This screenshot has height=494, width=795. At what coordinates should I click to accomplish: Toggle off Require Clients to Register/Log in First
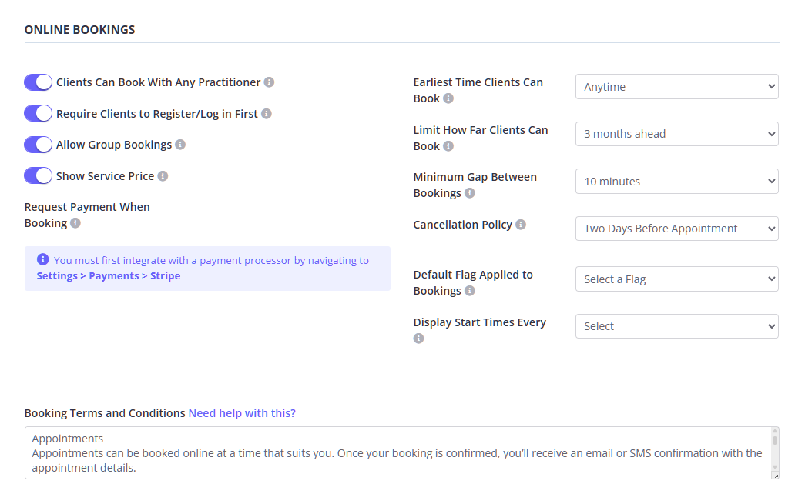coord(38,114)
